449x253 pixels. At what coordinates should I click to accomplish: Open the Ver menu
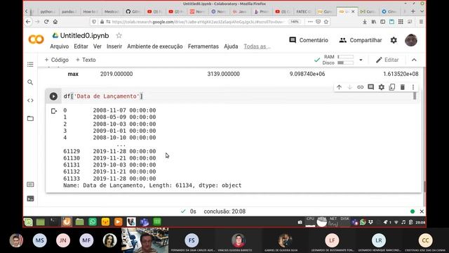coord(98,46)
